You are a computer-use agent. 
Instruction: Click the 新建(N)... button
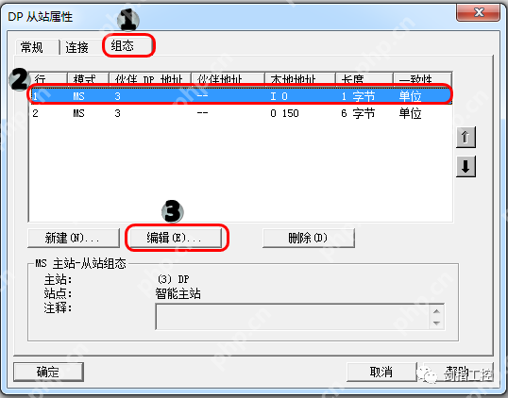(x=74, y=239)
